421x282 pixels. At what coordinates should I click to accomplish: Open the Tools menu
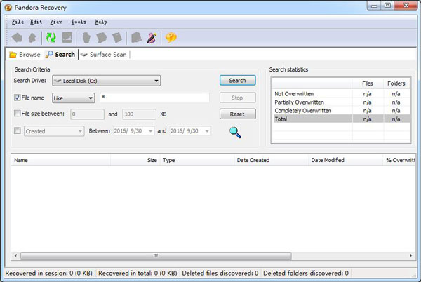tap(79, 22)
